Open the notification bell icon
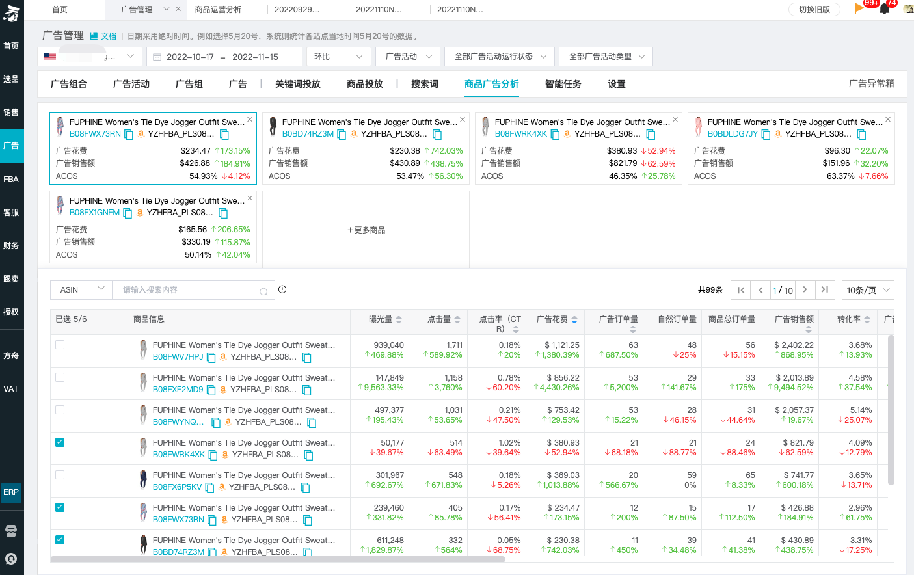The image size is (914, 575). [885, 8]
